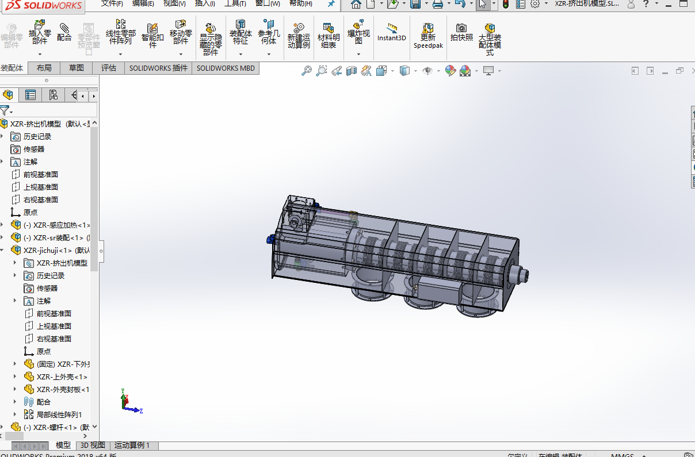Image resolution: width=695 pixels, height=457 pixels.
Task: Expand the XZR-外壳封板<1> part
Action: (16, 389)
